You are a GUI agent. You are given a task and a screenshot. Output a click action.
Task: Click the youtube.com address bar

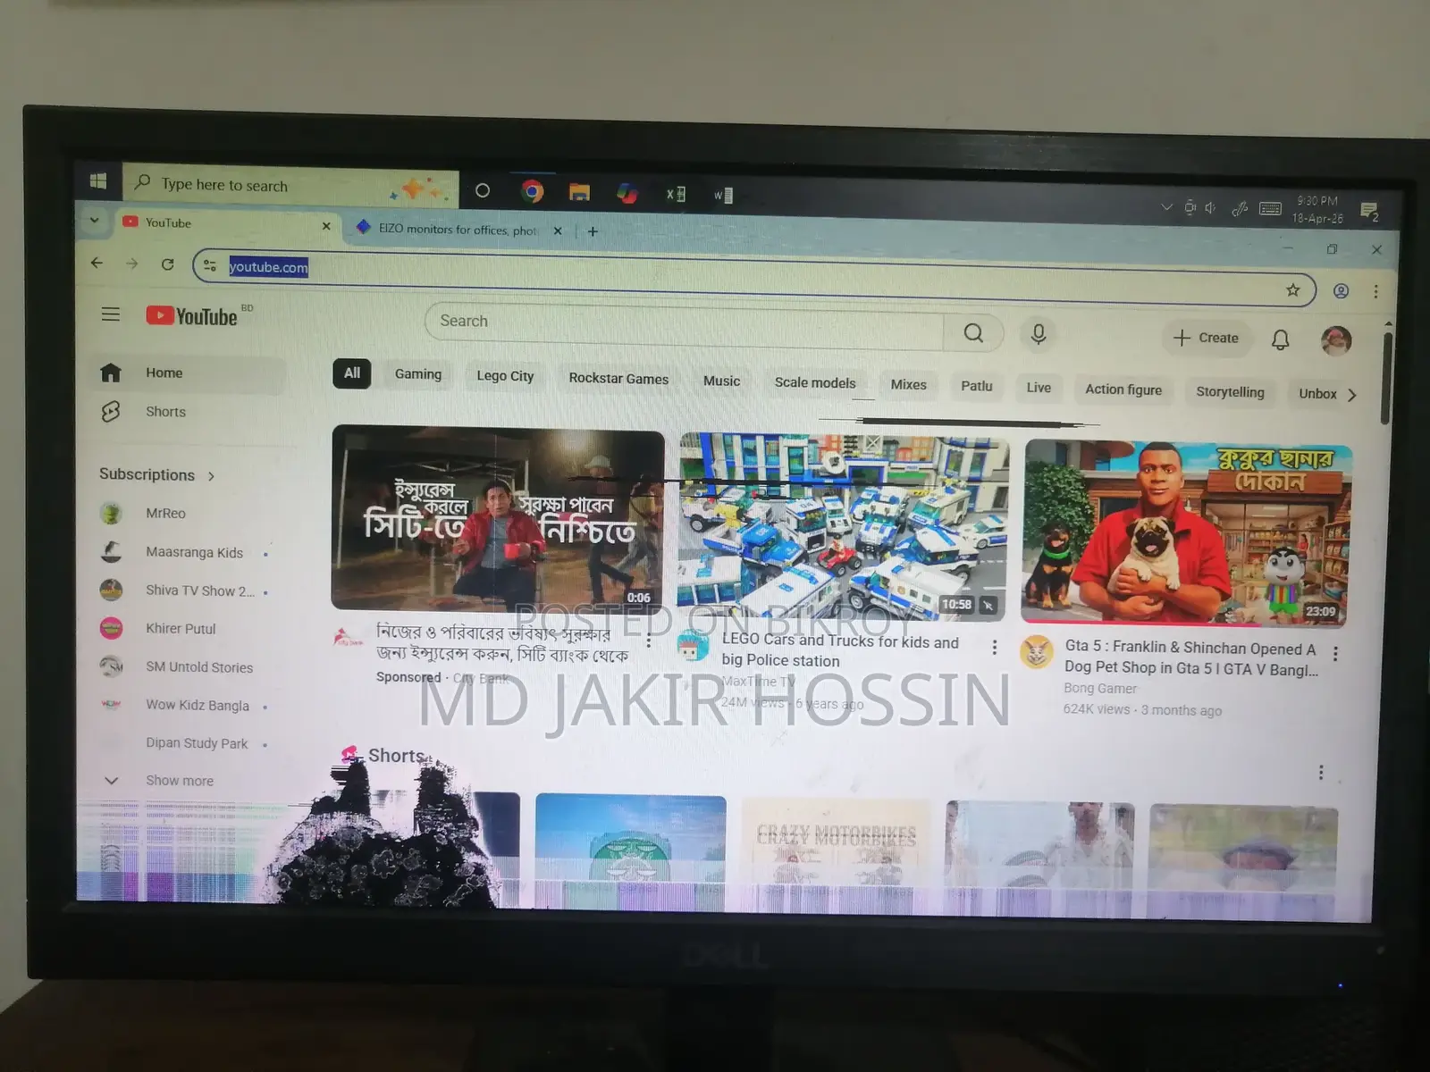point(753,277)
